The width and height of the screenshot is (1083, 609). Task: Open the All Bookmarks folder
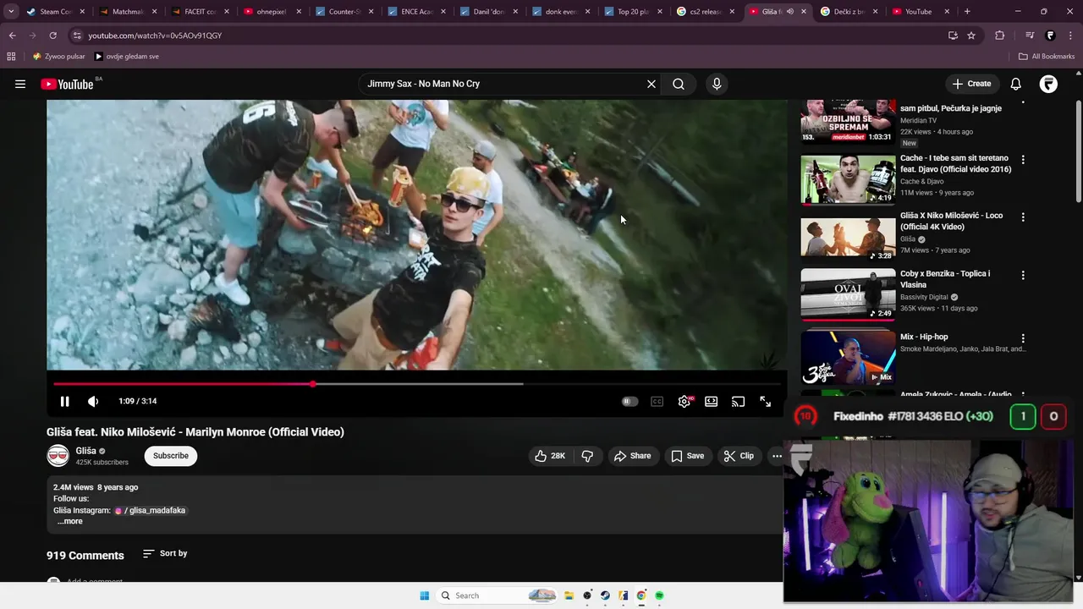pyautogui.click(x=1047, y=57)
